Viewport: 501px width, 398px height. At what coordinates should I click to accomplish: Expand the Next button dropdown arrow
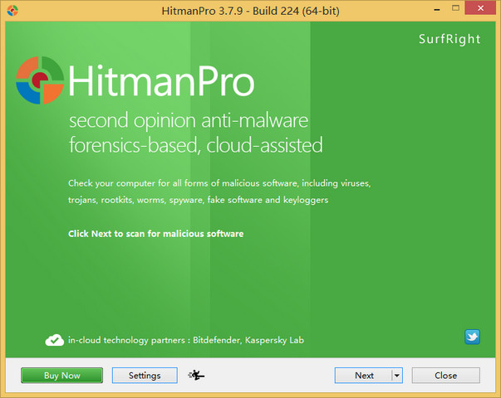tap(396, 376)
